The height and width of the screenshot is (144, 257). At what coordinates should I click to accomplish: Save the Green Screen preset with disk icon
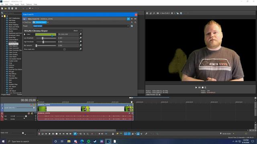coord(132,26)
